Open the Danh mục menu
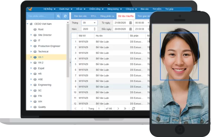Image resolution: width=211 pixels, height=137 pixels. click(x=66, y=9)
